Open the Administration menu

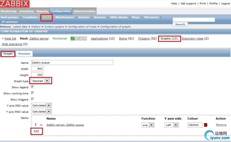84,11
